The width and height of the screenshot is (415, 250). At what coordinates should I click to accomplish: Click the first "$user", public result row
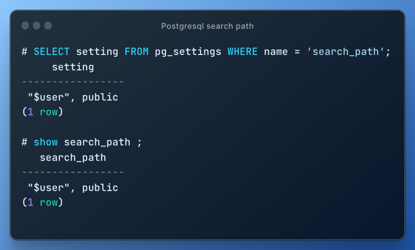tap(73, 98)
